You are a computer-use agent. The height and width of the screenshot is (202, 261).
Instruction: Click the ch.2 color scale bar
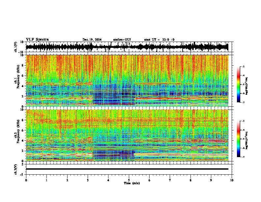[x=239, y=139]
